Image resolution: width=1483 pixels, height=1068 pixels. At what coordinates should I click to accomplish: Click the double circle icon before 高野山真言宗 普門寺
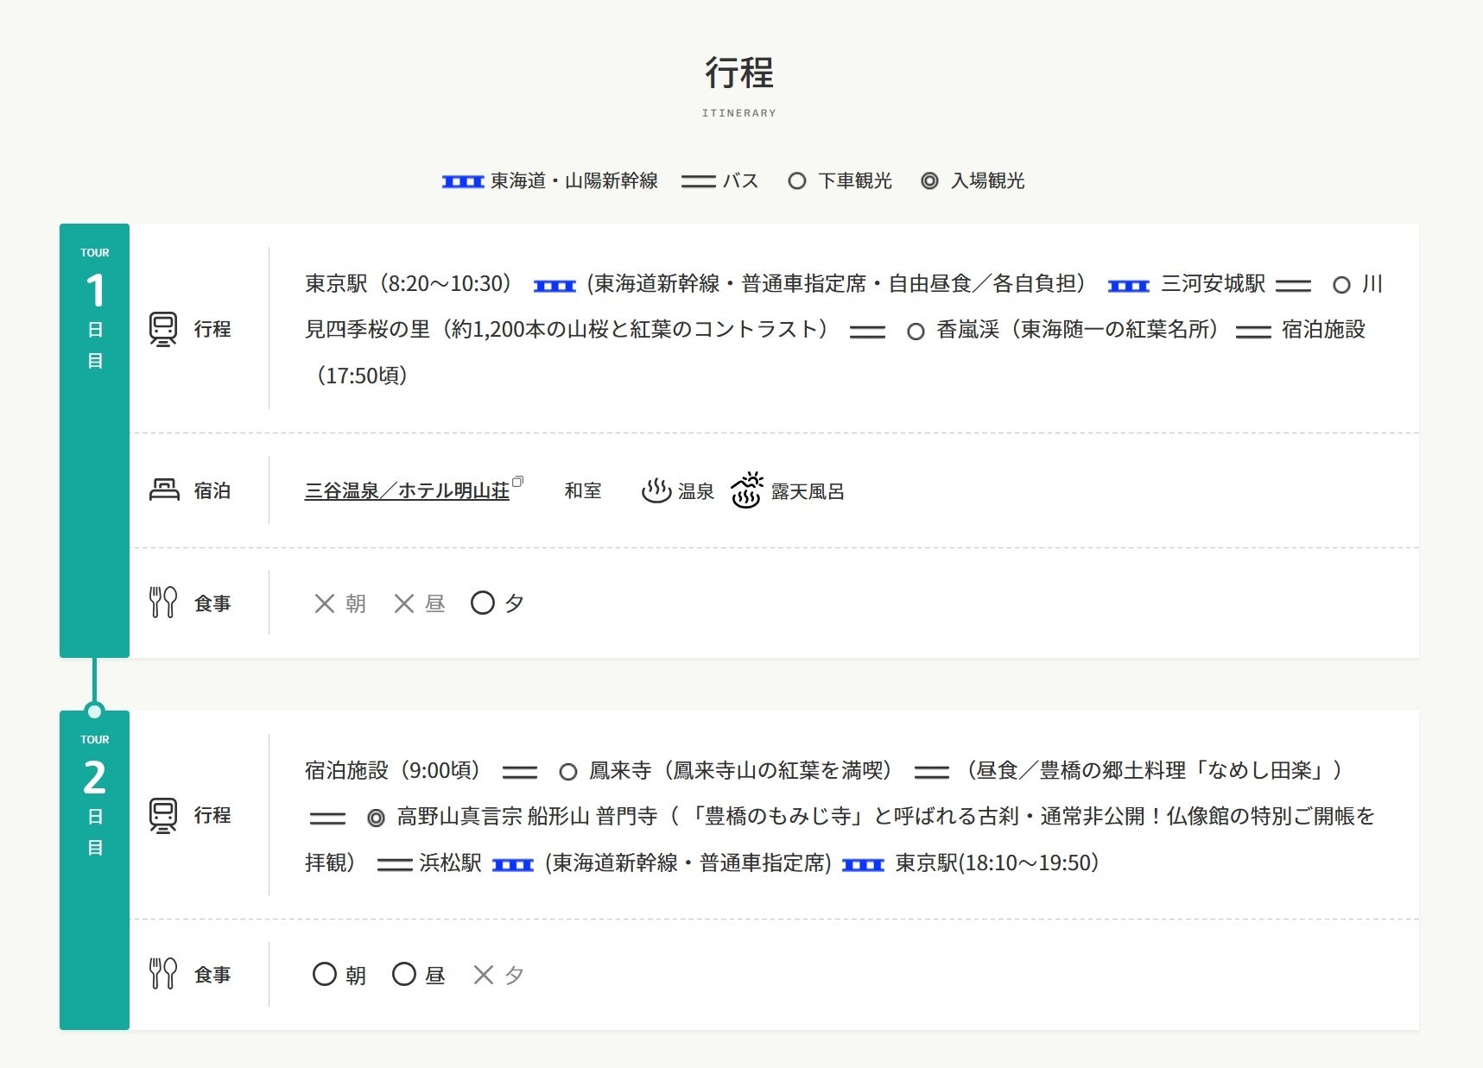pyautogui.click(x=376, y=818)
